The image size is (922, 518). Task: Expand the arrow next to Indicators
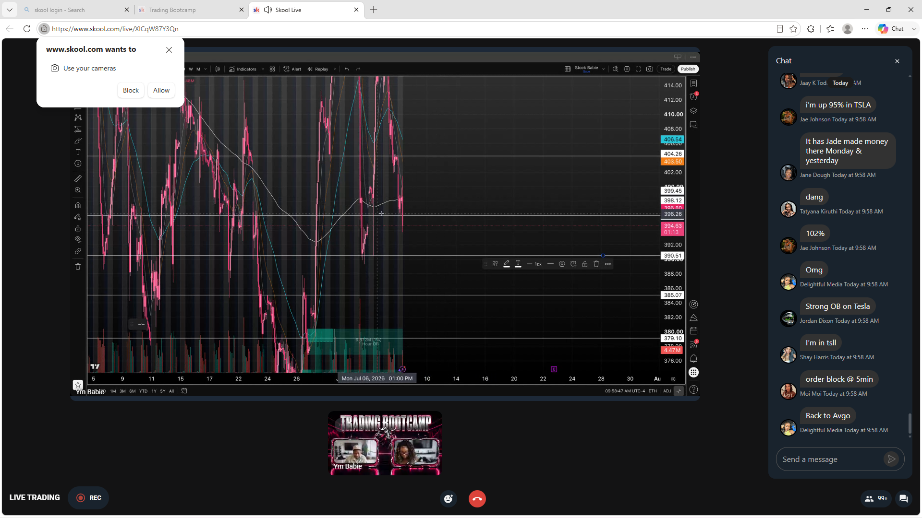click(x=263, y=69)
